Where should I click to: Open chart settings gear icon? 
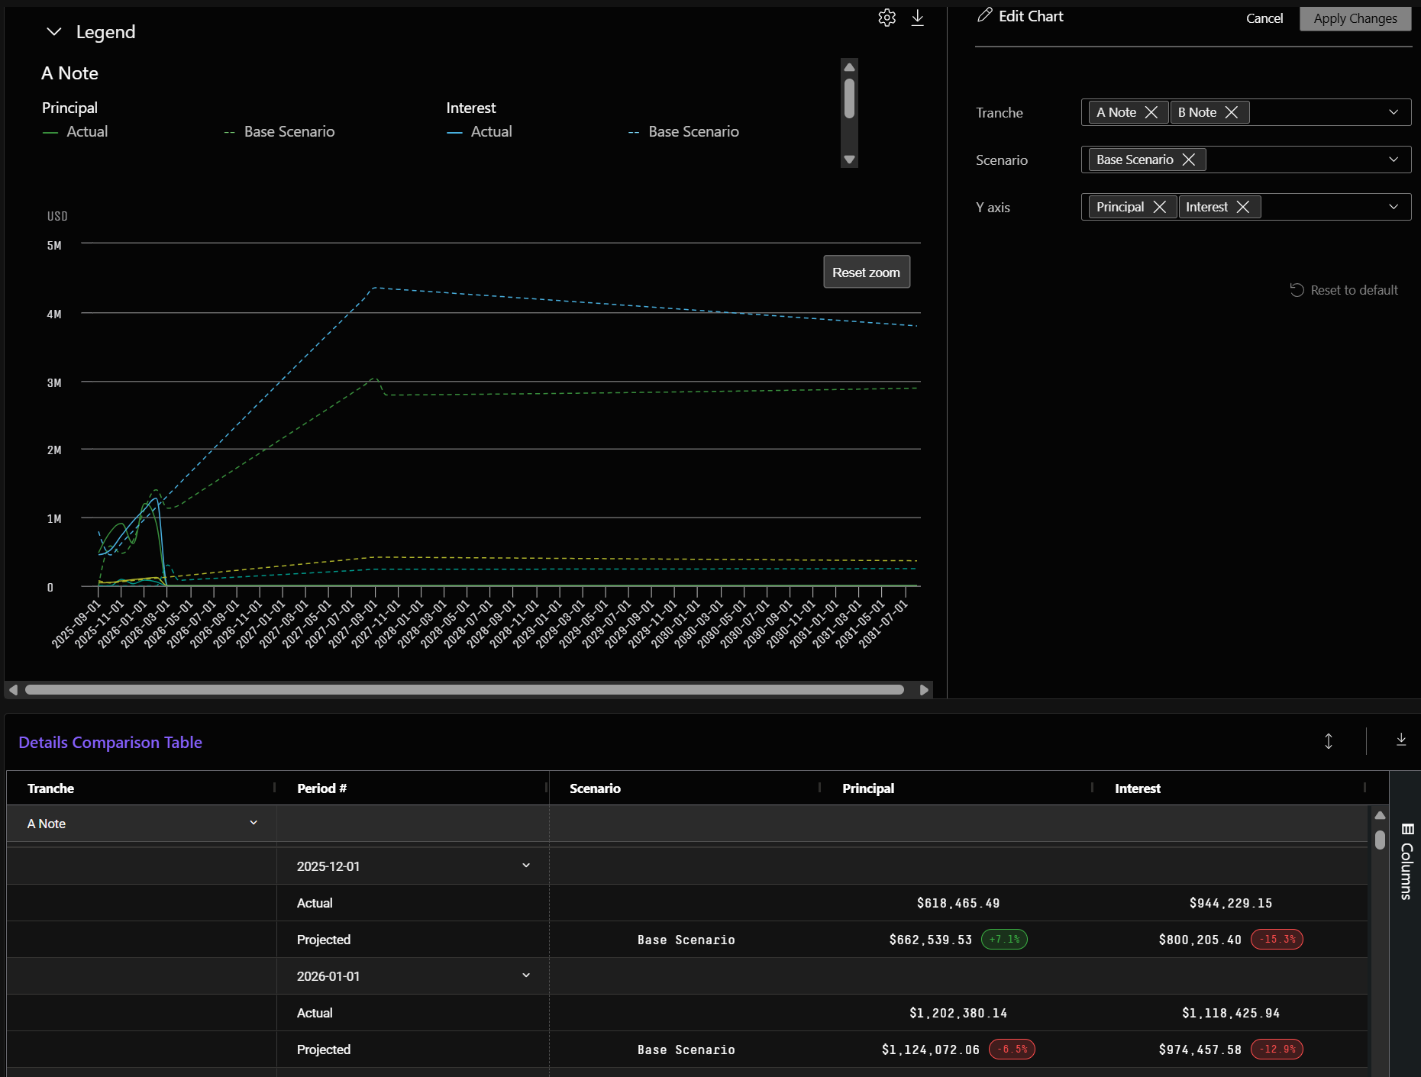tap(887, 18)
